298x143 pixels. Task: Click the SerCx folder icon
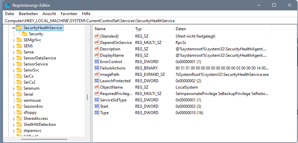19,76
